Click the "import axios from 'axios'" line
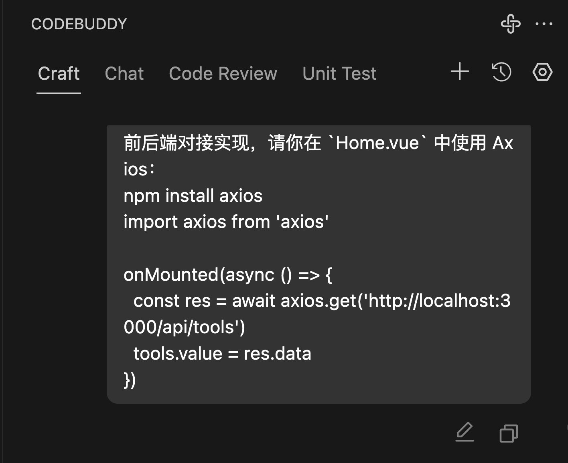The height and width of the screenshot is (463, 568). pyautogui.click(x=226, y=222)
